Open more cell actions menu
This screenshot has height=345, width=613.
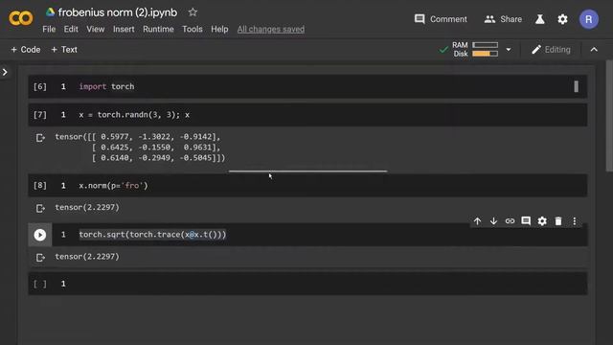(x=575, y=221)
